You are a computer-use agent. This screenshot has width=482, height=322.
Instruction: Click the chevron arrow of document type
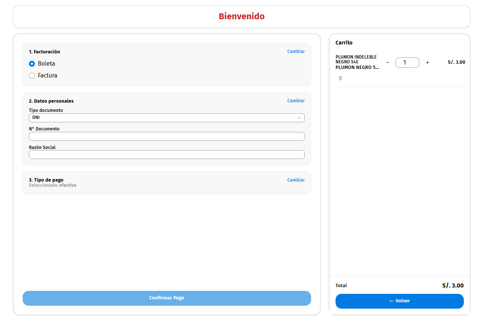click(x=299, y=118)
